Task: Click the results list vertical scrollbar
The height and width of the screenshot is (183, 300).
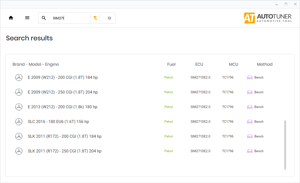Action: pyautogui.click(x=285, y=145)
